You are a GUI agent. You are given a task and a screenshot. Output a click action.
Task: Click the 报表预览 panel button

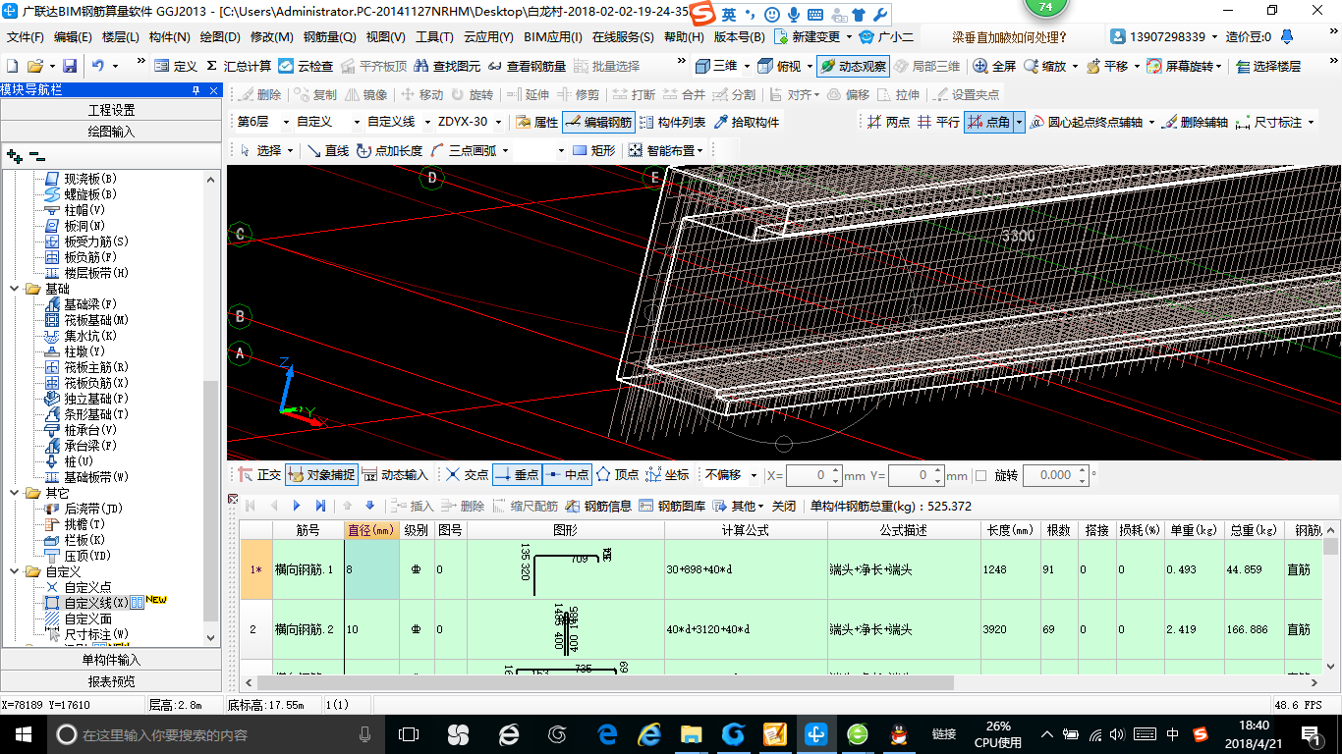[111, 681]
